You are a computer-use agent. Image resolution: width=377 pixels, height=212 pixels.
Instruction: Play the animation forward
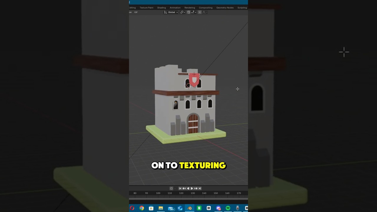192,188
